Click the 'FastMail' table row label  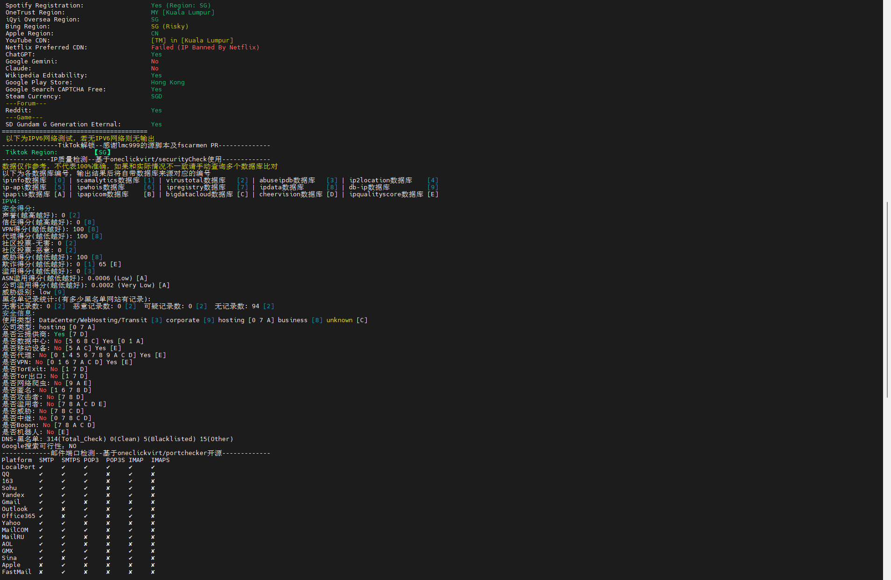coord(17,572)
